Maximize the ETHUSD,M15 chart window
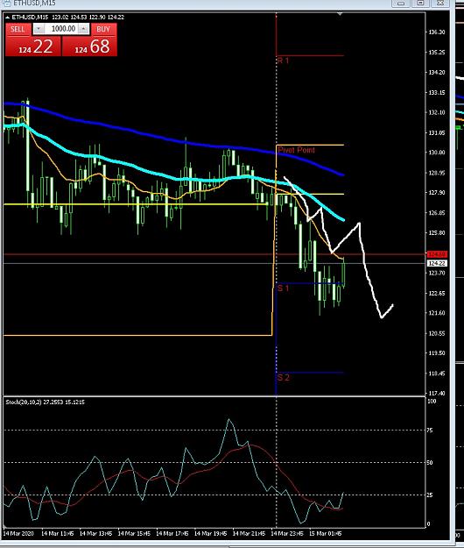Viewport: 464px width, 548px height. pos(421,3)
